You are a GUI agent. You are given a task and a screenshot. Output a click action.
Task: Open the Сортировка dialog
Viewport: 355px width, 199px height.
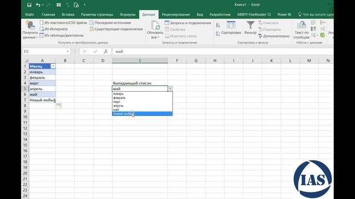click(231, 28)
